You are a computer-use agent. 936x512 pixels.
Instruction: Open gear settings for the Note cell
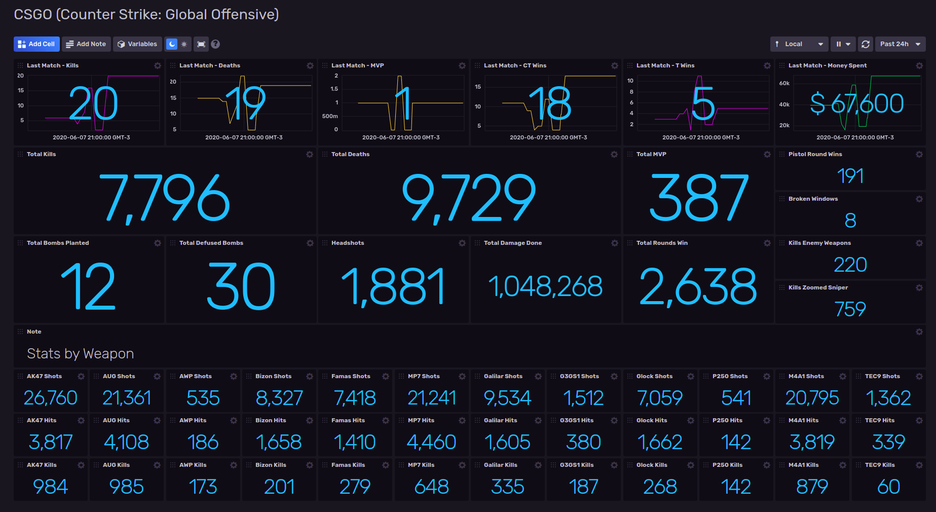(x=919, y=332)
